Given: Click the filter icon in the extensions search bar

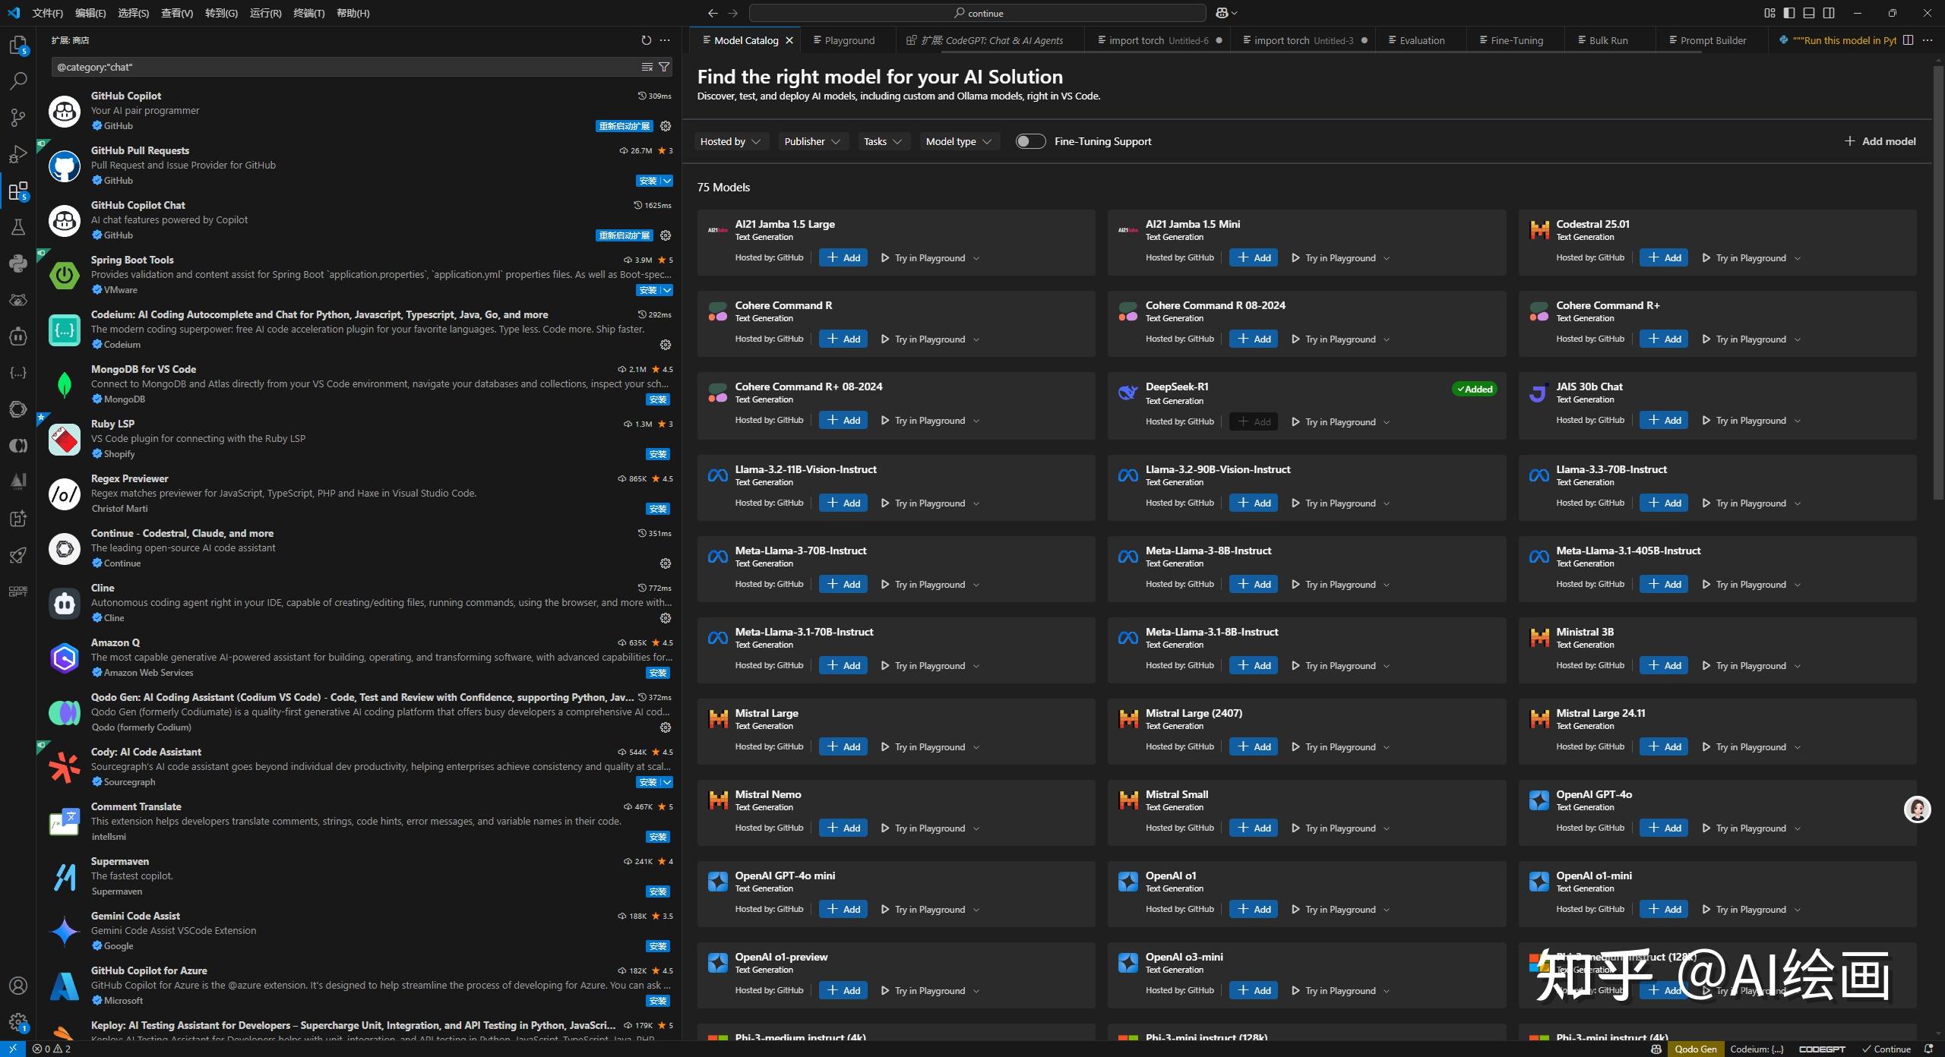Looking at the screenshot, I should (x=663, y=67).
